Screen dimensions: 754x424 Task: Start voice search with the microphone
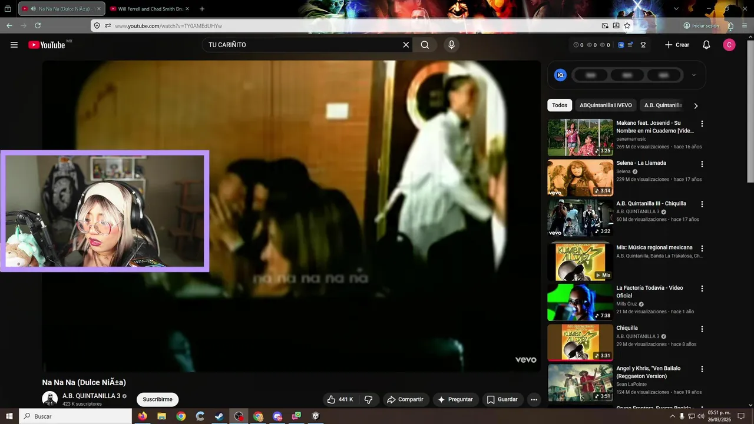click(451, 45)
